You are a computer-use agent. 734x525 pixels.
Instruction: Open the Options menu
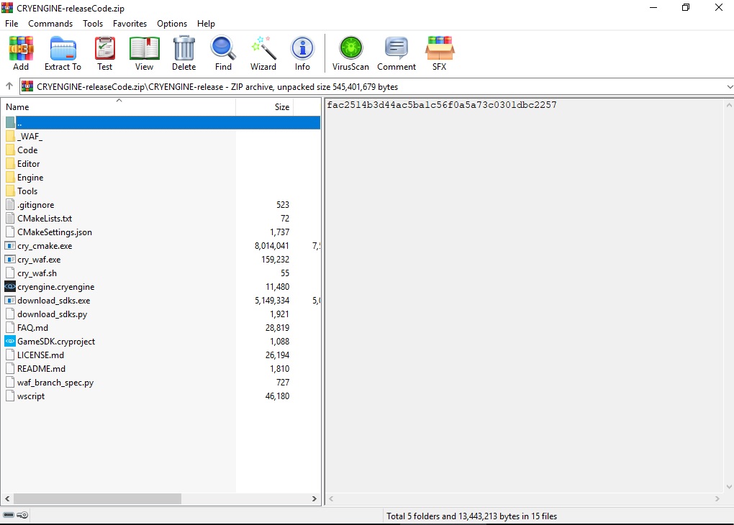172,24
